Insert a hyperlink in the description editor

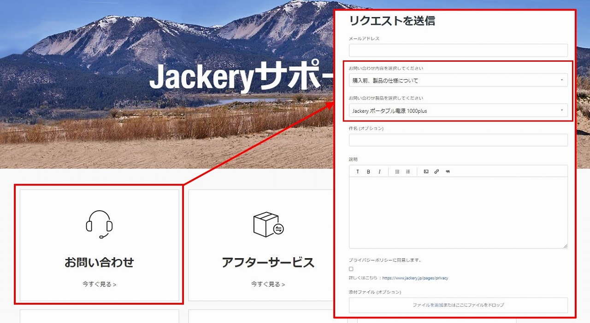(x=437, y=172)
